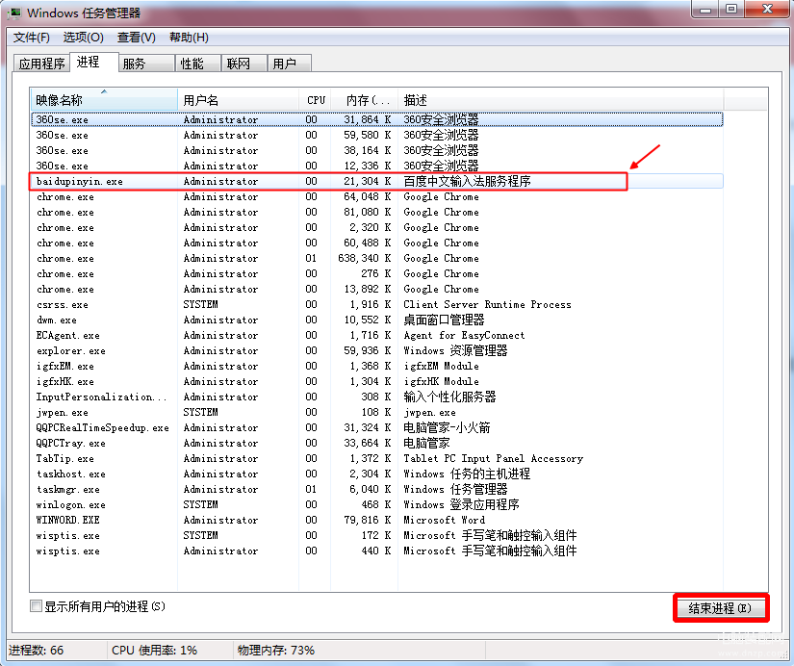The height and width of the screenshot is (666, 794).
Task: Click description Microsoft Word
Action: [x=444, y=520]
